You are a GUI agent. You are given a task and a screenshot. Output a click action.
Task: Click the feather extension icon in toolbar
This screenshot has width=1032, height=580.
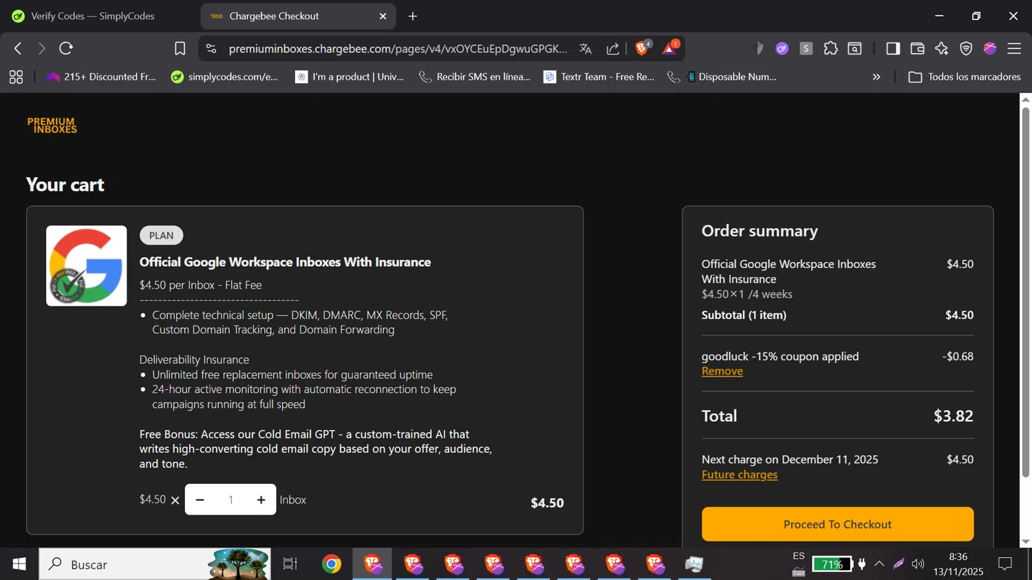[759, 49]
